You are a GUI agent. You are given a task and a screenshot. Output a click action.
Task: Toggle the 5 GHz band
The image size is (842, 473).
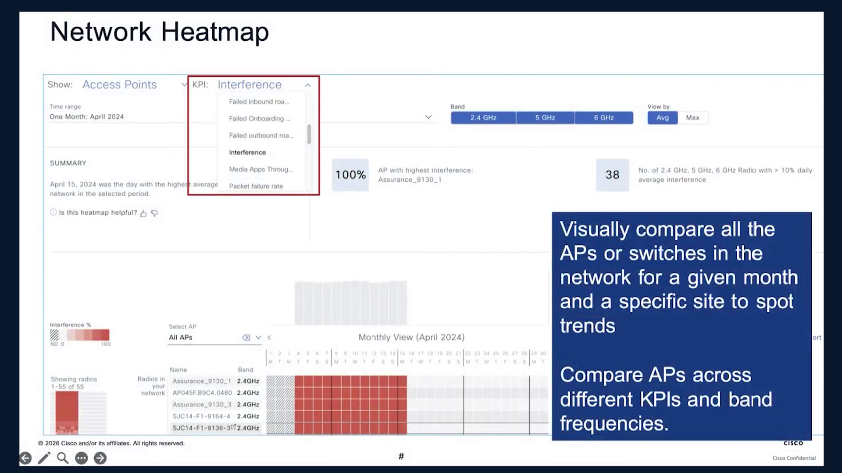click(x=545, y=117)
